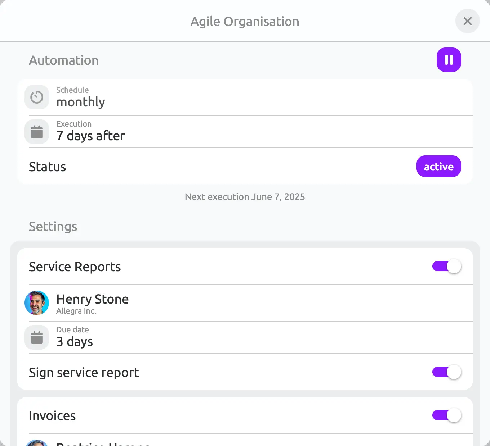The image size is (490, 446).
Task: Click the Invoices label
Action: click(x=52, y=416)
